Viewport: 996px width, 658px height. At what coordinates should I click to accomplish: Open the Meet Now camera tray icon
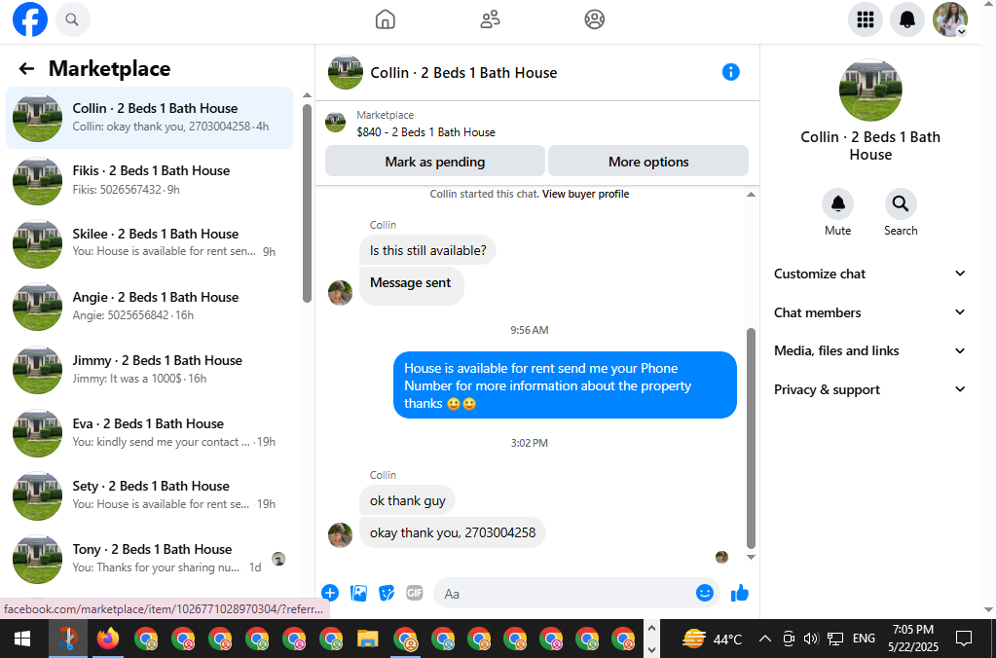pyautogui.click(x=789, y=639)
